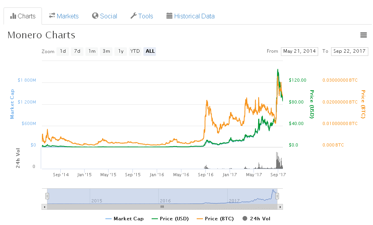This screenshot has height=225, width=373.
Task: Click the Sep '14 x-axis label
Action: pyautogui.click(x=61, y=175)
